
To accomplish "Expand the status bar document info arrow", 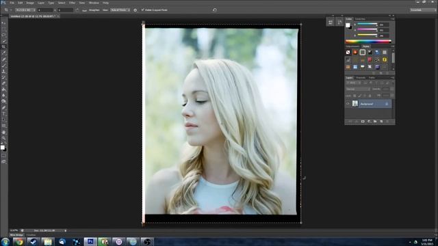I will 66,231.
